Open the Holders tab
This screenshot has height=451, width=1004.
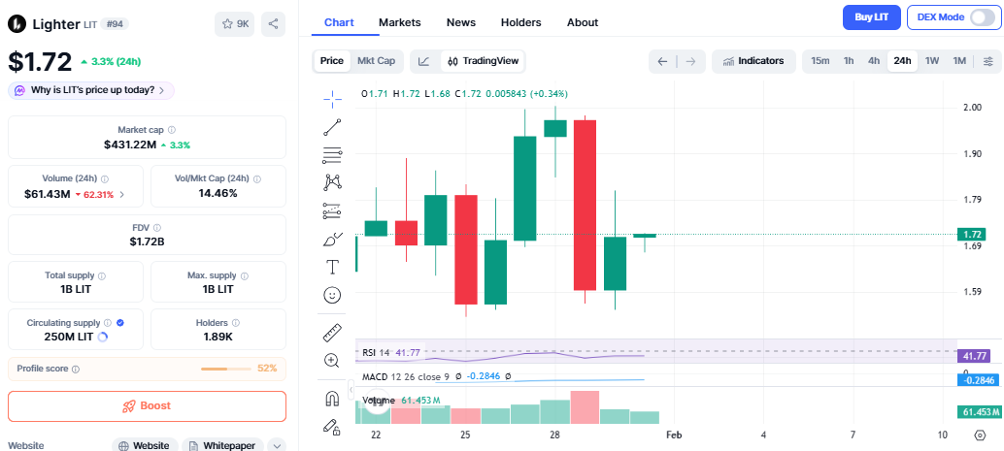(520, 22)
